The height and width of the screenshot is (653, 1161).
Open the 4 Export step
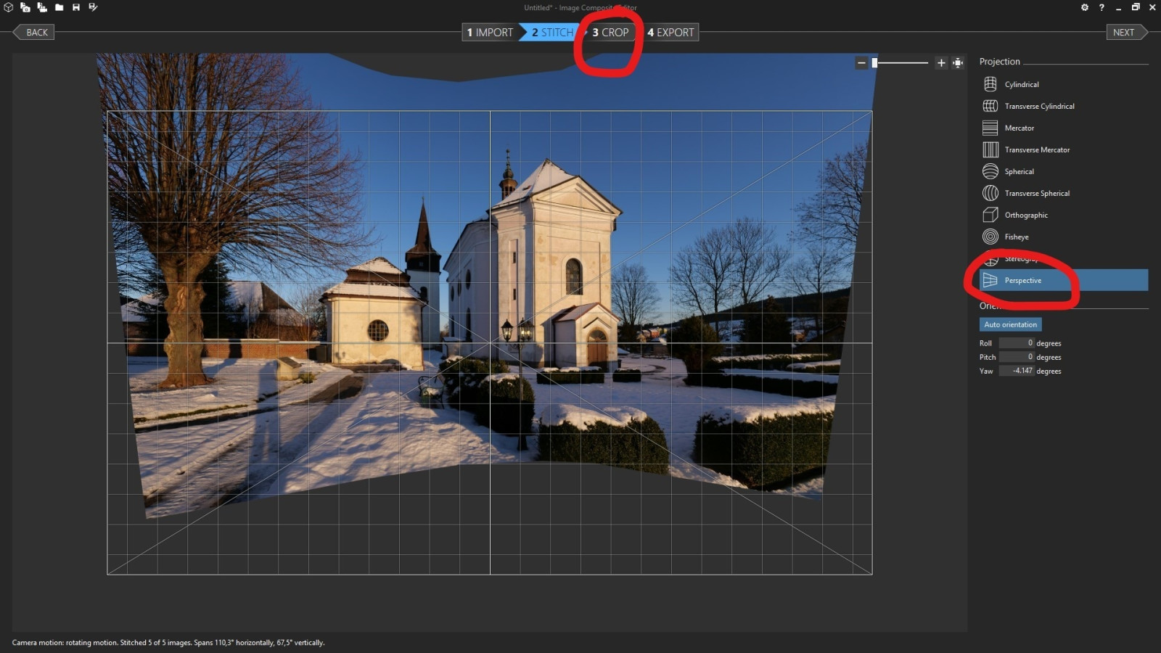coord(670,32)
